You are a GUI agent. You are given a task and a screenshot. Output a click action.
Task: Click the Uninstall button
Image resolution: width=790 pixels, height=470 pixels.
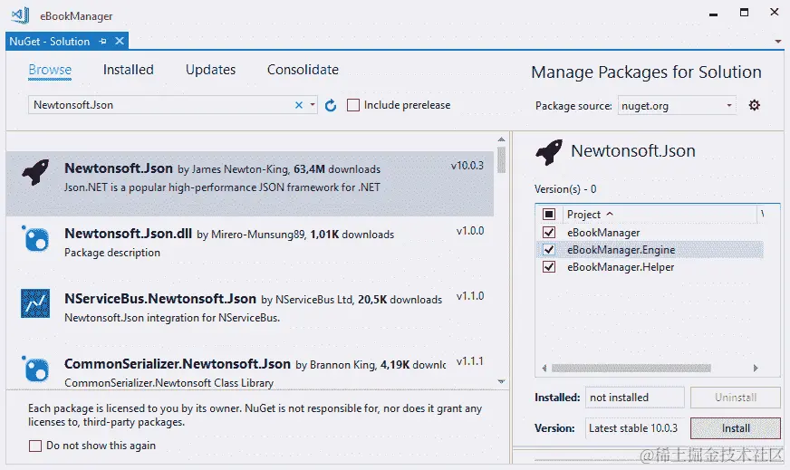coord(736,398)
